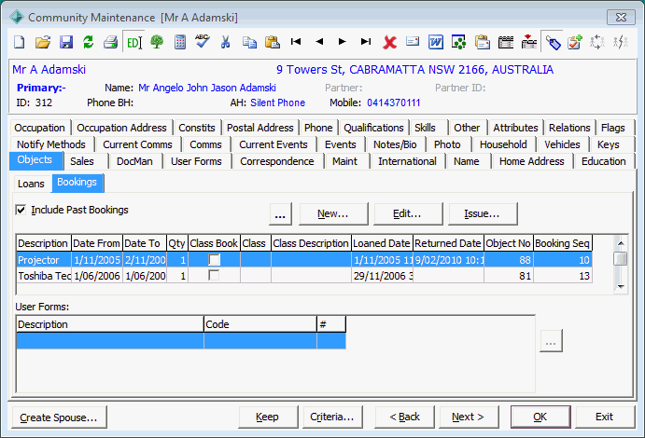The height and width of the screenshot is (438, 645).
Task: Open record with the folder icon
Action: 42,42
